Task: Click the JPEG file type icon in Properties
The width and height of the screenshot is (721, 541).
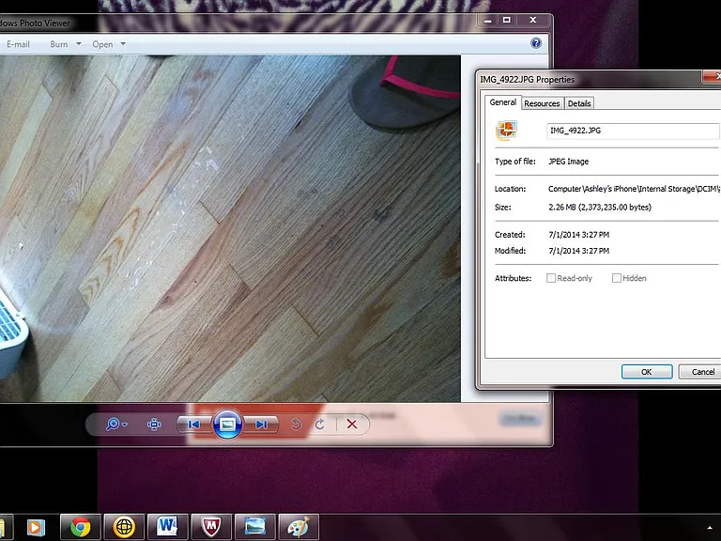Action: (506, 131)
